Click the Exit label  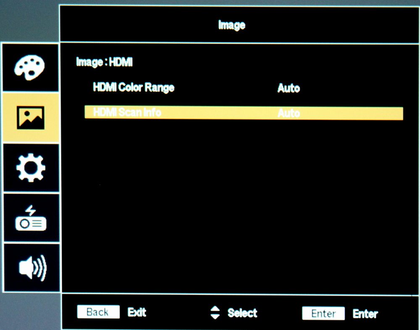[x=137, y=312]
